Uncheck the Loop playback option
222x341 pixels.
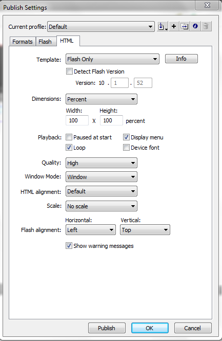69,148
